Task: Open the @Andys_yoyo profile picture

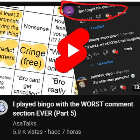Action: coord(82,82)
